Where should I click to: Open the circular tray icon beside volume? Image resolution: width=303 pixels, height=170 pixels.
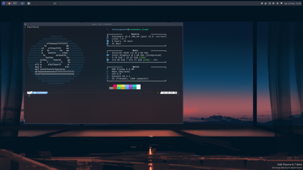click(269, 3)
